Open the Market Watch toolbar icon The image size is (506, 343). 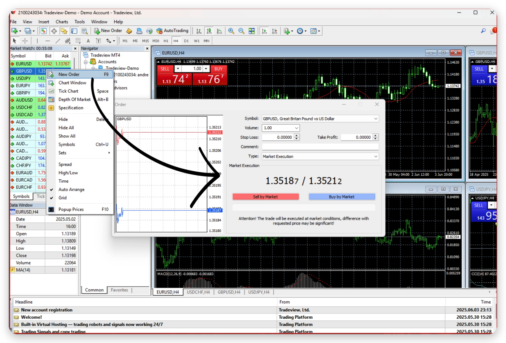(43, 31)
